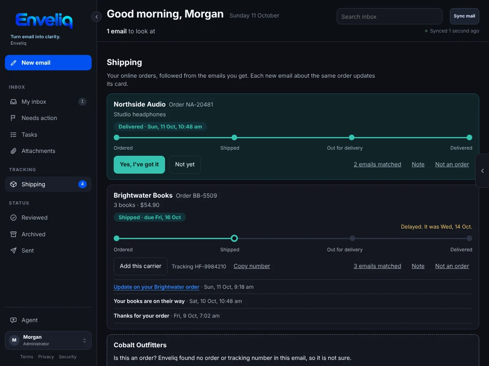Open "3 emails matched" for Brightwater Books
The height and width of the screenshot is (366, 489).
pyautogui.click(x=377, y=266)
